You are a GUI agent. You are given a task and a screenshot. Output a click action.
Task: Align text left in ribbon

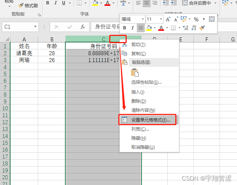pos(138,3)
